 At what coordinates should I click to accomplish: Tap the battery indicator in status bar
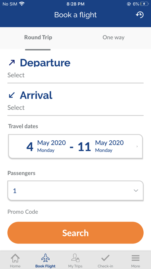[144, 4]
